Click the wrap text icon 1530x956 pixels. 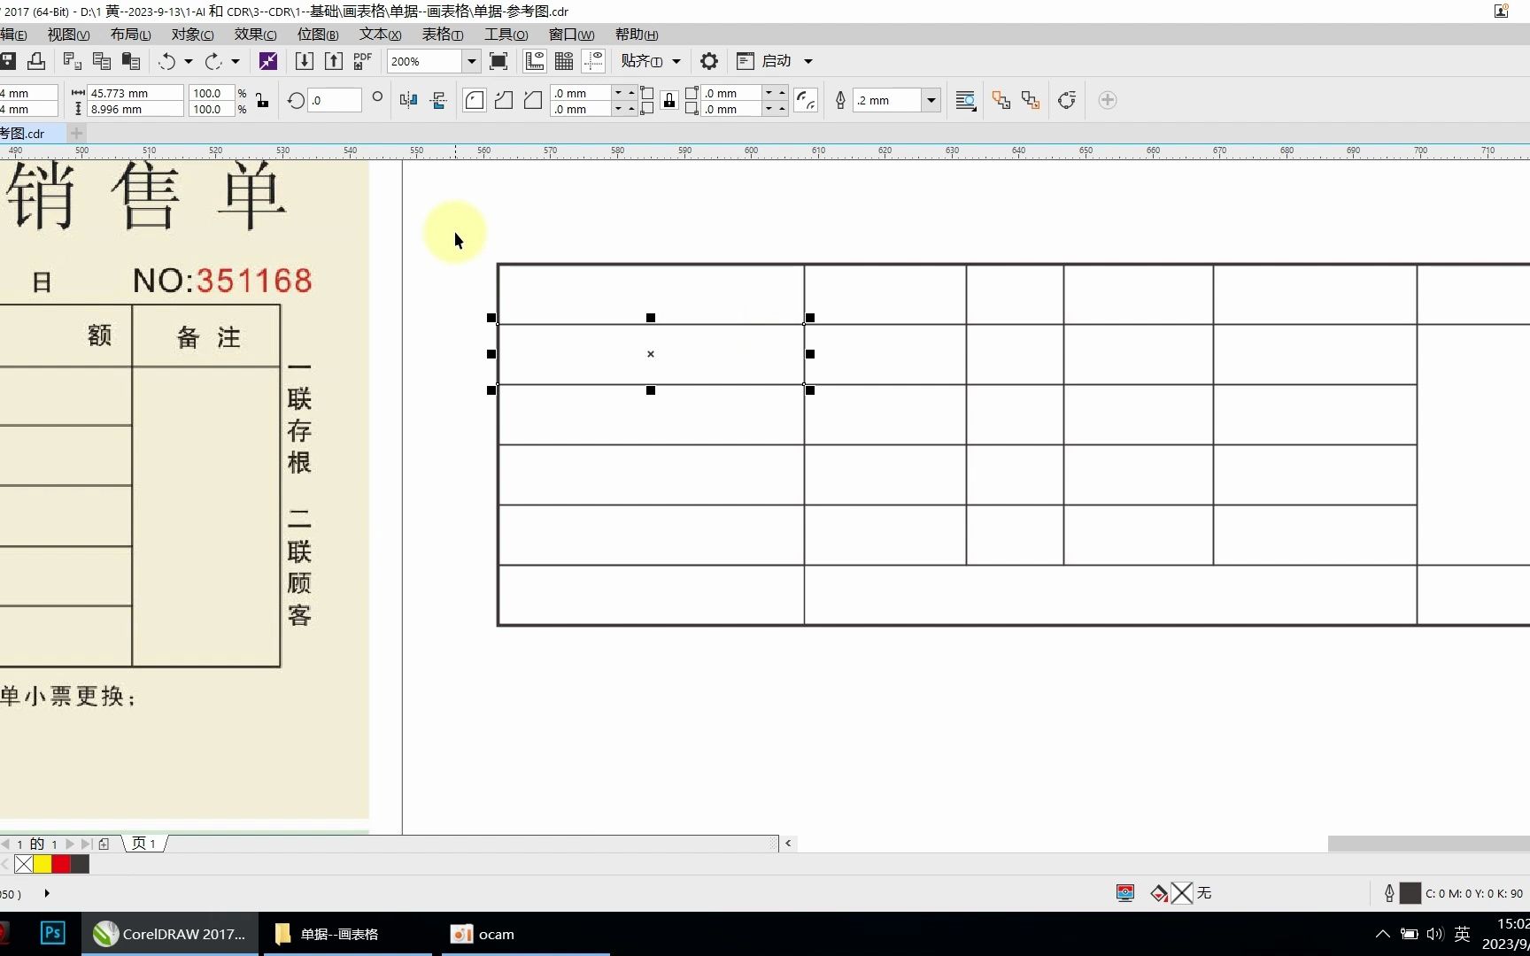[966, 100]
